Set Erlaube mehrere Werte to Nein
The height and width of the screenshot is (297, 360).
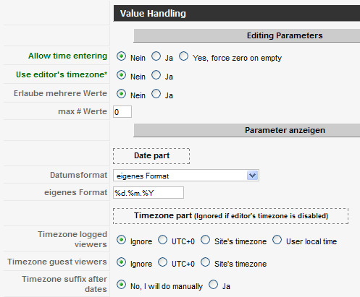coord(121,94)
